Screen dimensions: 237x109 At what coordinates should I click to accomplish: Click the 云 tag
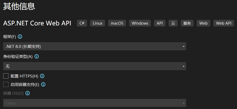(173, 23)
